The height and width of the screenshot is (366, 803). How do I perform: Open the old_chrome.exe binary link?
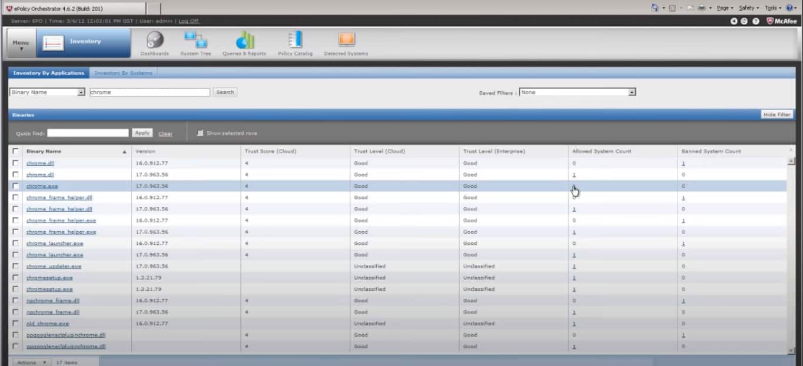coord(47,323)
